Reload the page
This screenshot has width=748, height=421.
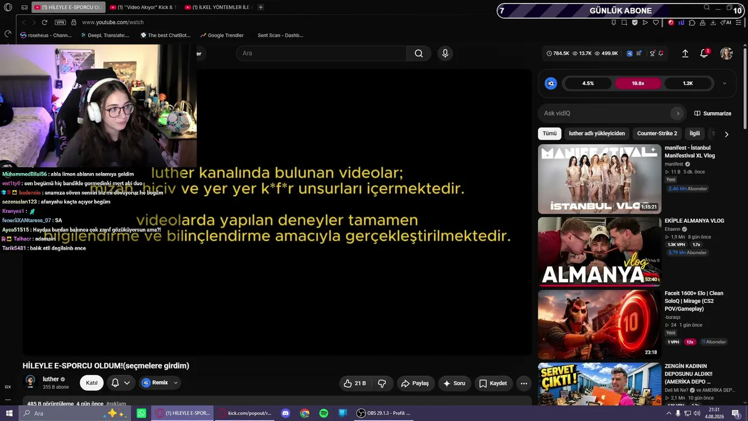point(44,22)
